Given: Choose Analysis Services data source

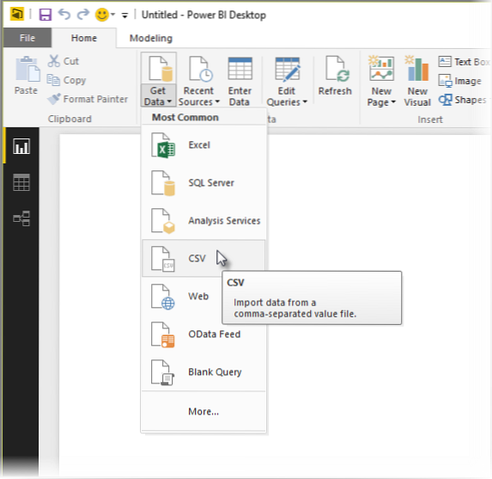Looking at the screenshot, I should 203,221.
